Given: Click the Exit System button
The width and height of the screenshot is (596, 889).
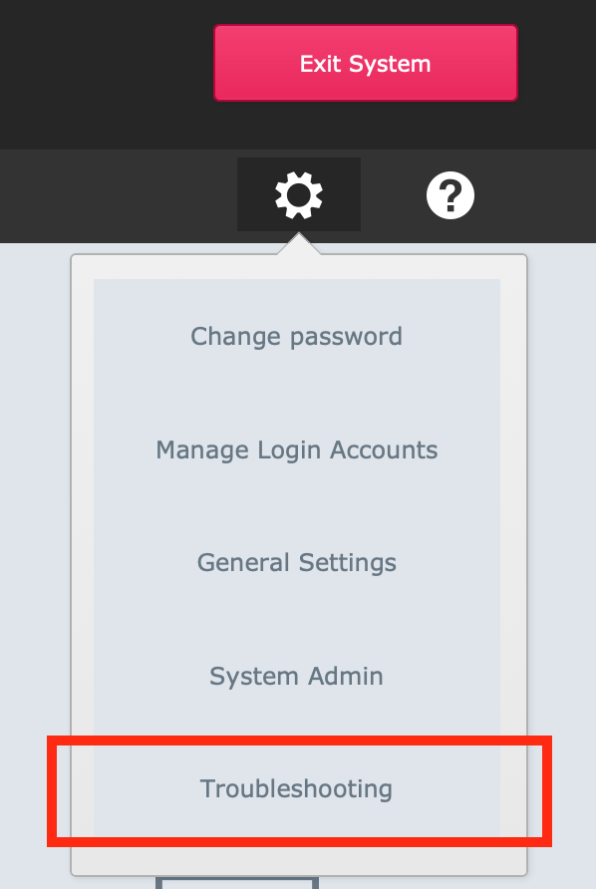Looking at the screenshot, I should (365, 63).
